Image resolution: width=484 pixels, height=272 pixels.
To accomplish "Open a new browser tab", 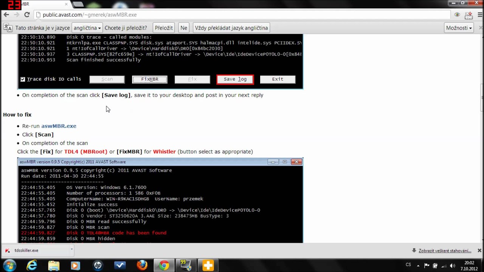I will [78, 4].
